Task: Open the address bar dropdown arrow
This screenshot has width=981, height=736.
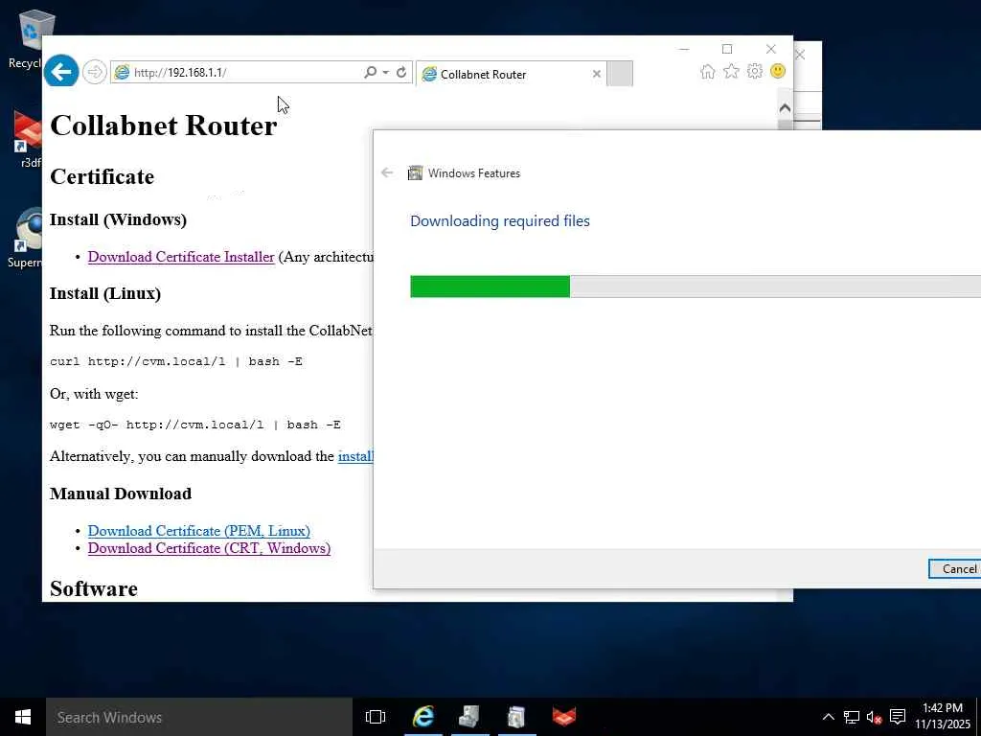Action: [385, 72]
